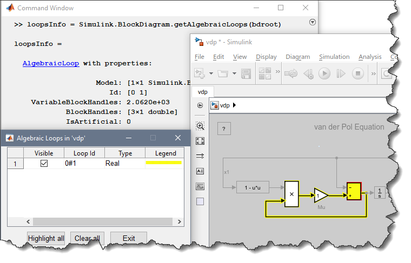Open the AlgebraicLoop hyperlink

(x=51, y=63)
